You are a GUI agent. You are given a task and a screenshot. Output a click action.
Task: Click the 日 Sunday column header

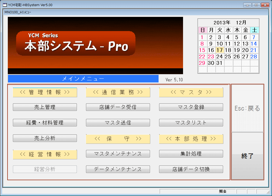[202, 30]
